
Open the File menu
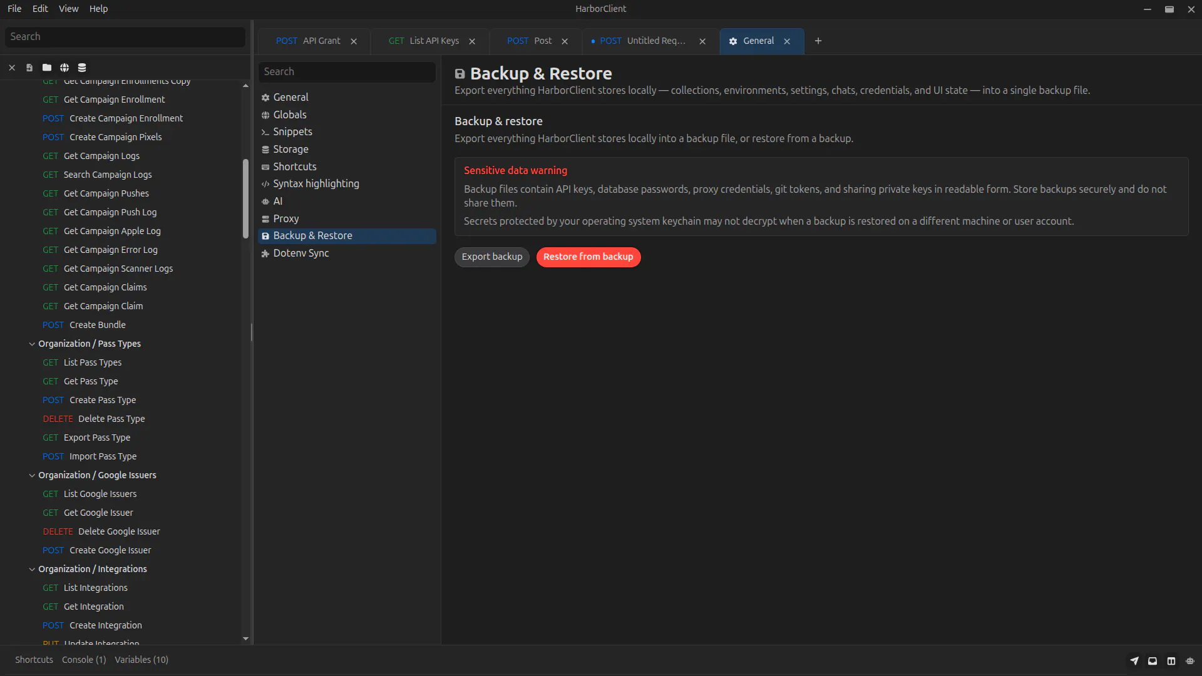click(14, 9)
